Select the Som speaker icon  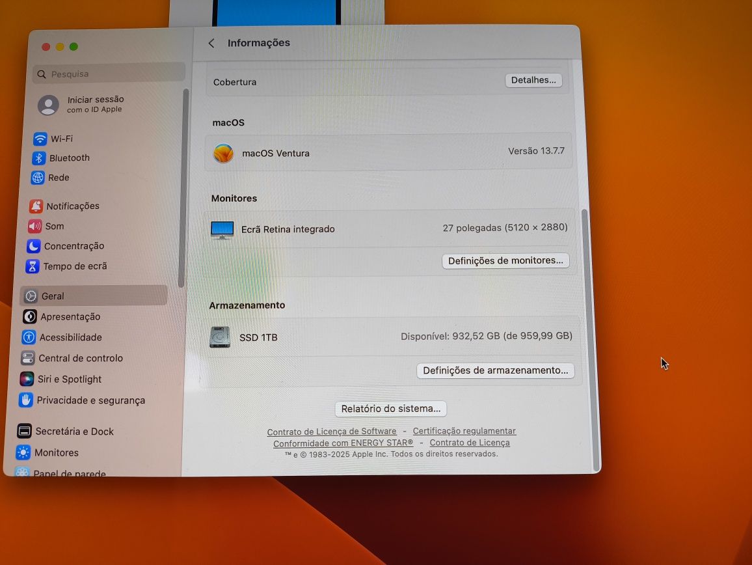tap(34, 226)
